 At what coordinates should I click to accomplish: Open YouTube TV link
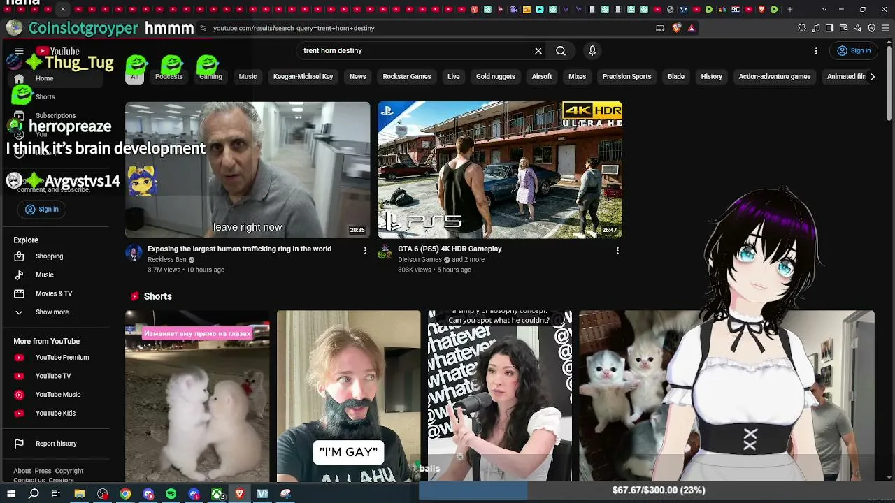click(x=53, y=376)
